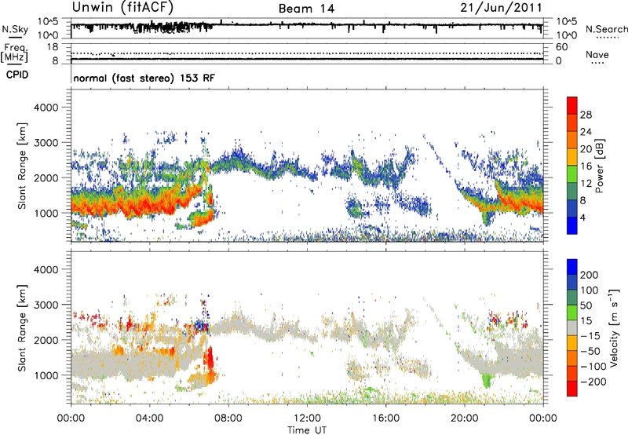Click the '3000' tick on the power panel
628x435 pixels.
[46, 143]
